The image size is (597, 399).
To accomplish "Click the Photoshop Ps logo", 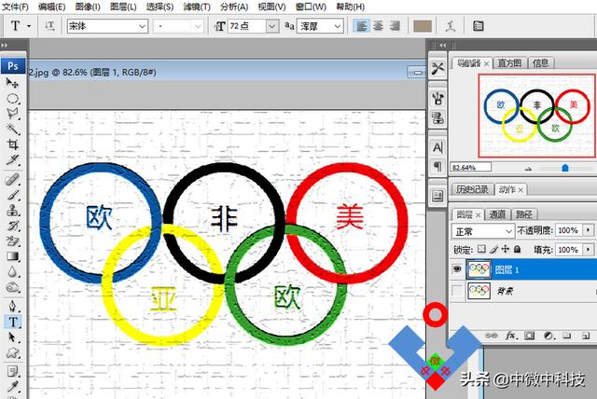I will pyautogui.click(x=13, y=66).
